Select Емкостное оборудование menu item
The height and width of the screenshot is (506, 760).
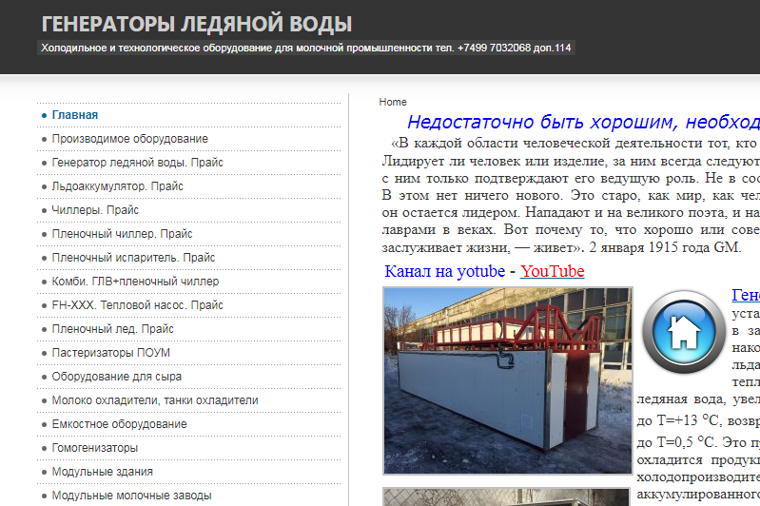119,423
